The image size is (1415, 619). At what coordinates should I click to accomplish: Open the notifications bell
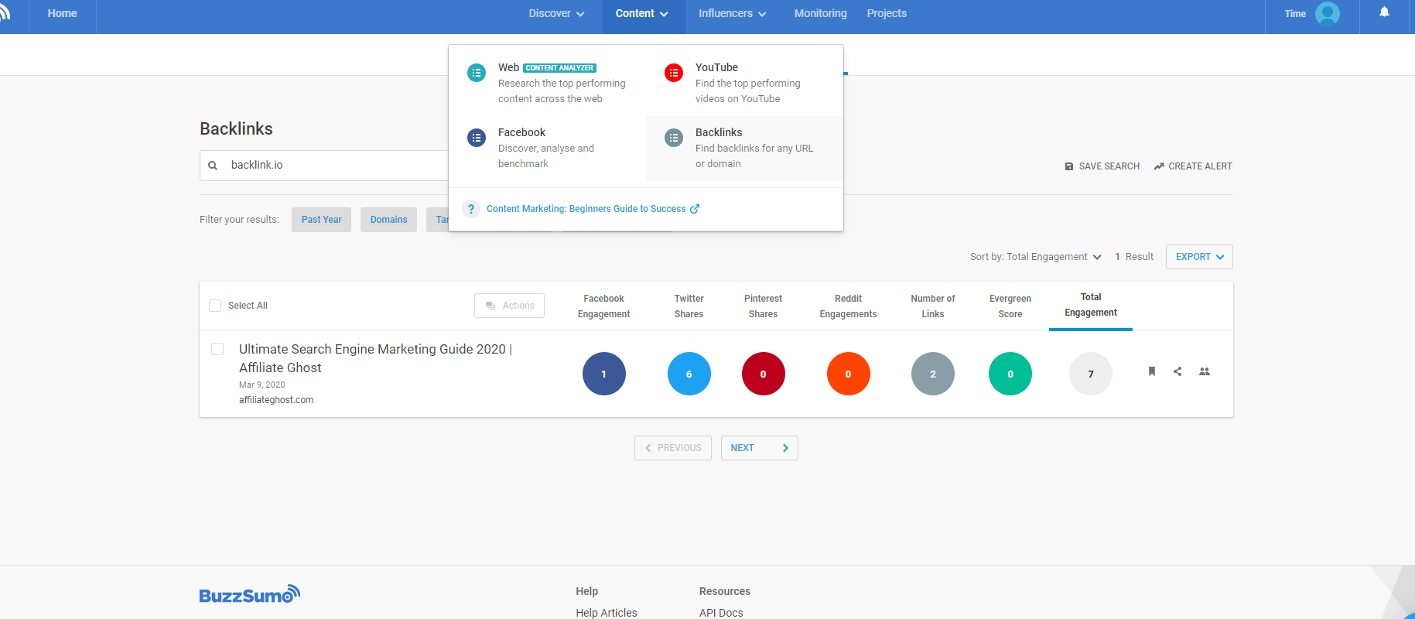(1384, 12)
